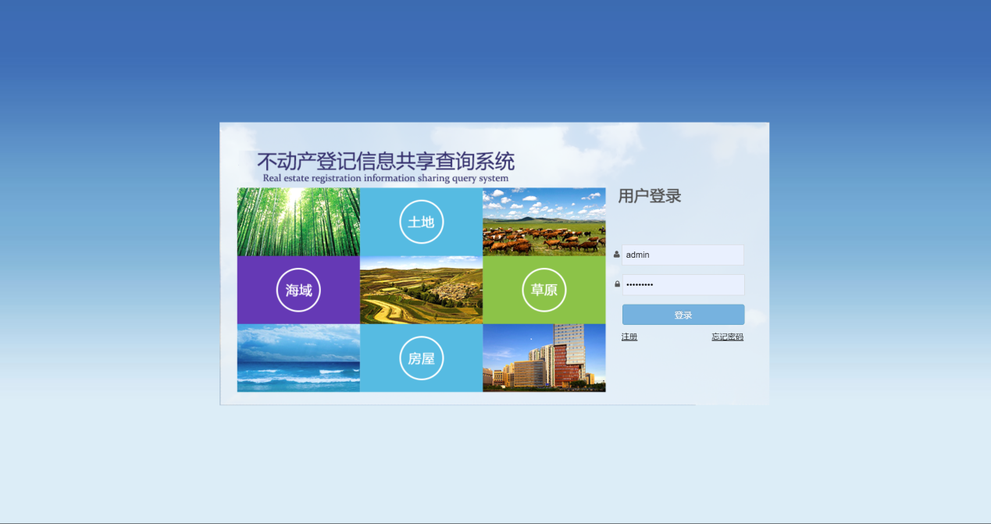Image resolution: width=991 pixels, height=524 pixels.
Task: Click the user icon beside username field
Action: click(617, 255)
